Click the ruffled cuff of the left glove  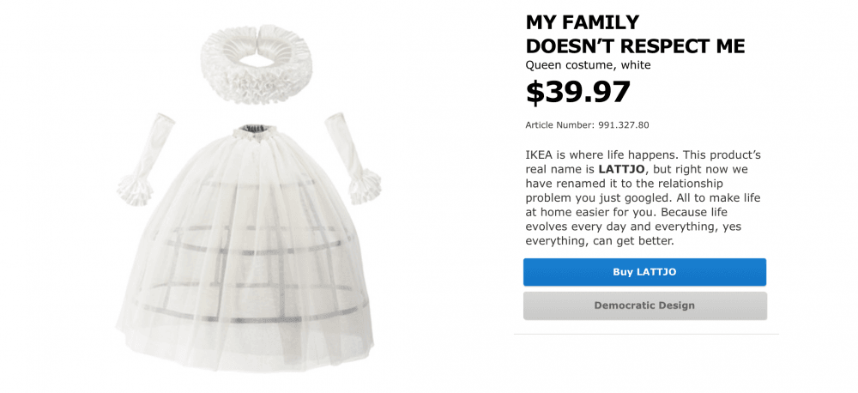(x=137, y=184)
